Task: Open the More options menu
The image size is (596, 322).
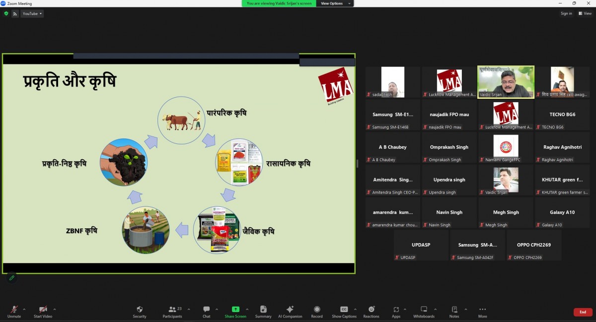Action: 482,312
